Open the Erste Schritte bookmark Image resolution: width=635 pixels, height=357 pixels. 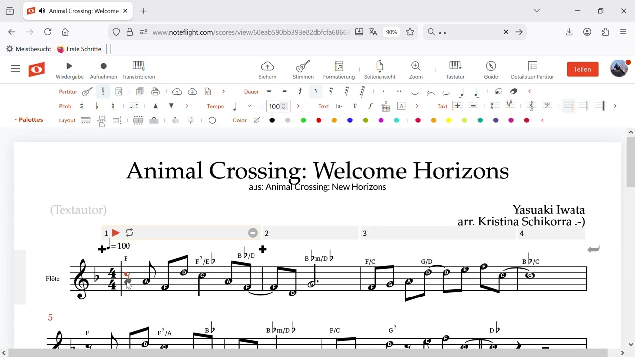[x=79, y=49]
